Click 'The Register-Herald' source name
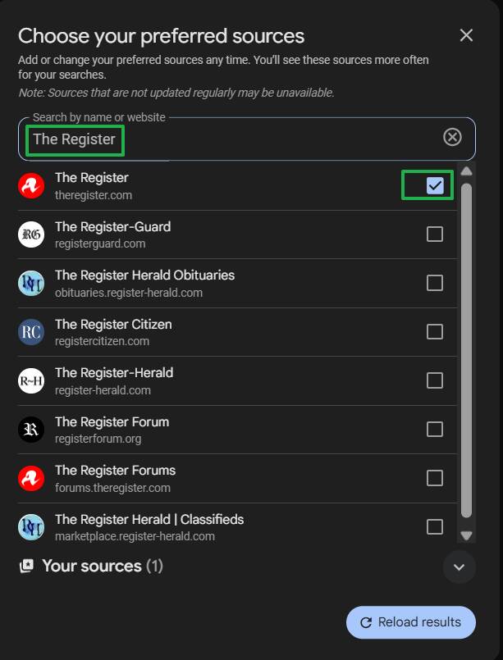 click(114, 373)
